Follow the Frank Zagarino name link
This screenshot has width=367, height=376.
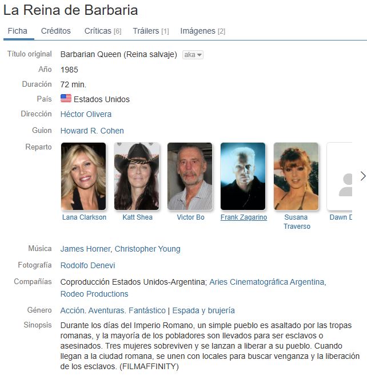pyautogui.click(x=244, y=217)
